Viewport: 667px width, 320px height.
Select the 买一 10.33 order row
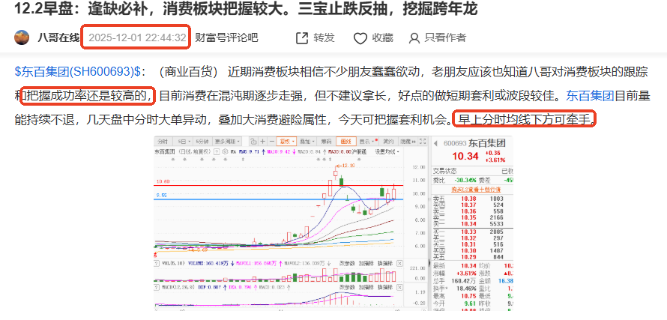click(472, 232)
